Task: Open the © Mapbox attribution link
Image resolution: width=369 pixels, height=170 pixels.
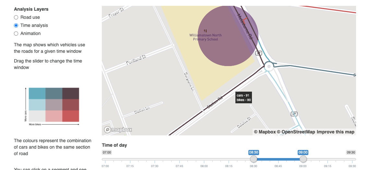Action: tap(265, 132)
